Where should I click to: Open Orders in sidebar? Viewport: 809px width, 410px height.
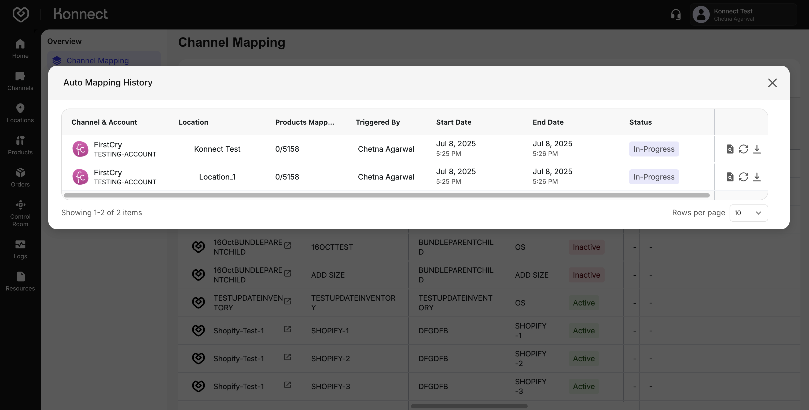point(20,178)
